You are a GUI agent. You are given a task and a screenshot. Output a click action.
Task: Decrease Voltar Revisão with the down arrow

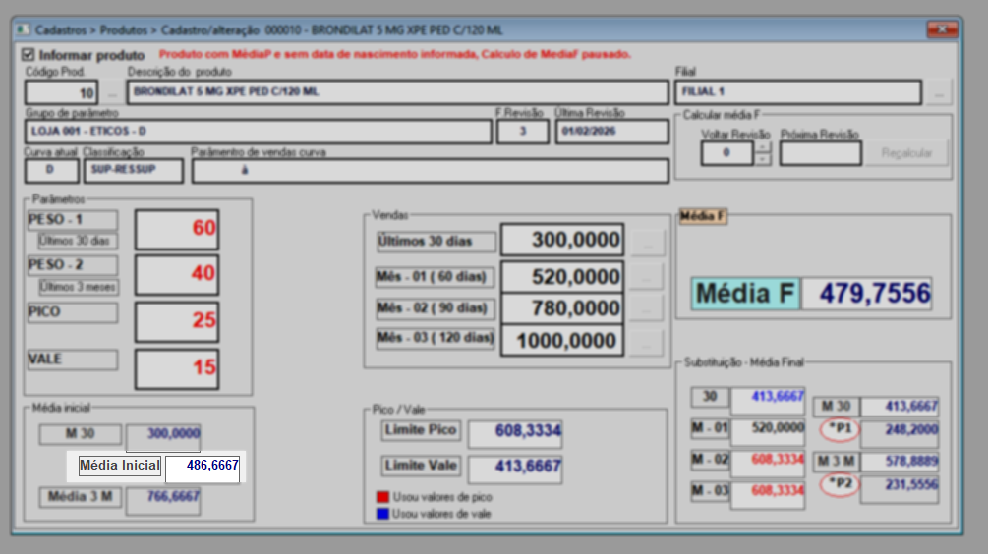point(763,159)
